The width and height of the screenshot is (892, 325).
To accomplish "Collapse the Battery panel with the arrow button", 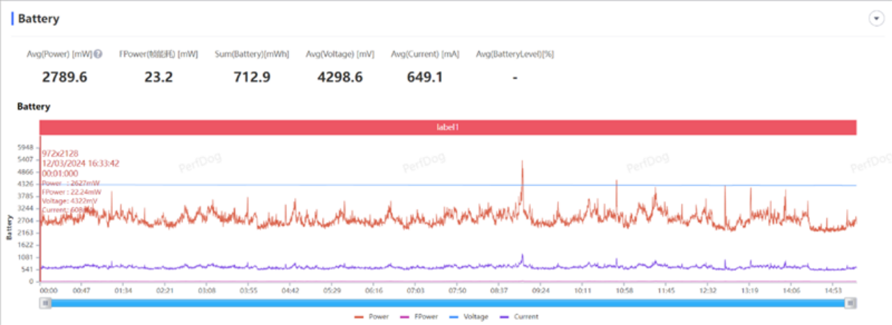I will 877,19.
